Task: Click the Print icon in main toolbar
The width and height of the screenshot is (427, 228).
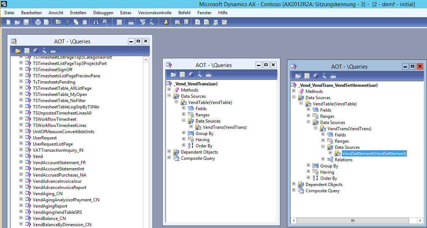Action: tap(38, 22)
